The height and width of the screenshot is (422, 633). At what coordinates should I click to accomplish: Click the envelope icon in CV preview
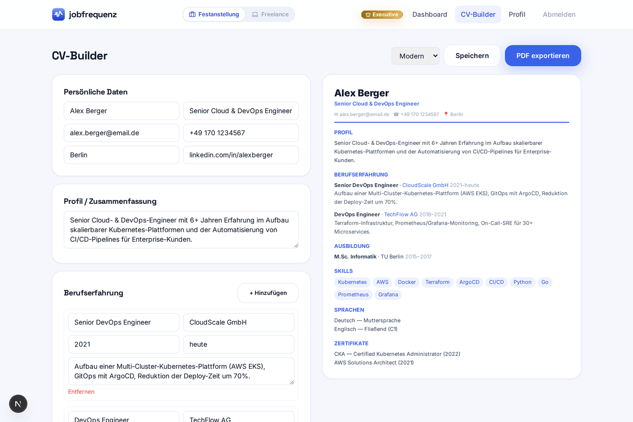coord(336,115)
